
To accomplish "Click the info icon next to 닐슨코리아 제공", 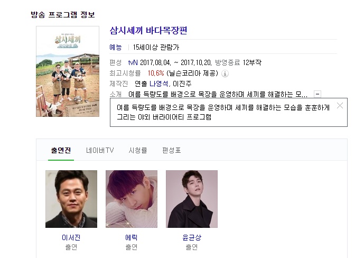I will pos(225,73).
